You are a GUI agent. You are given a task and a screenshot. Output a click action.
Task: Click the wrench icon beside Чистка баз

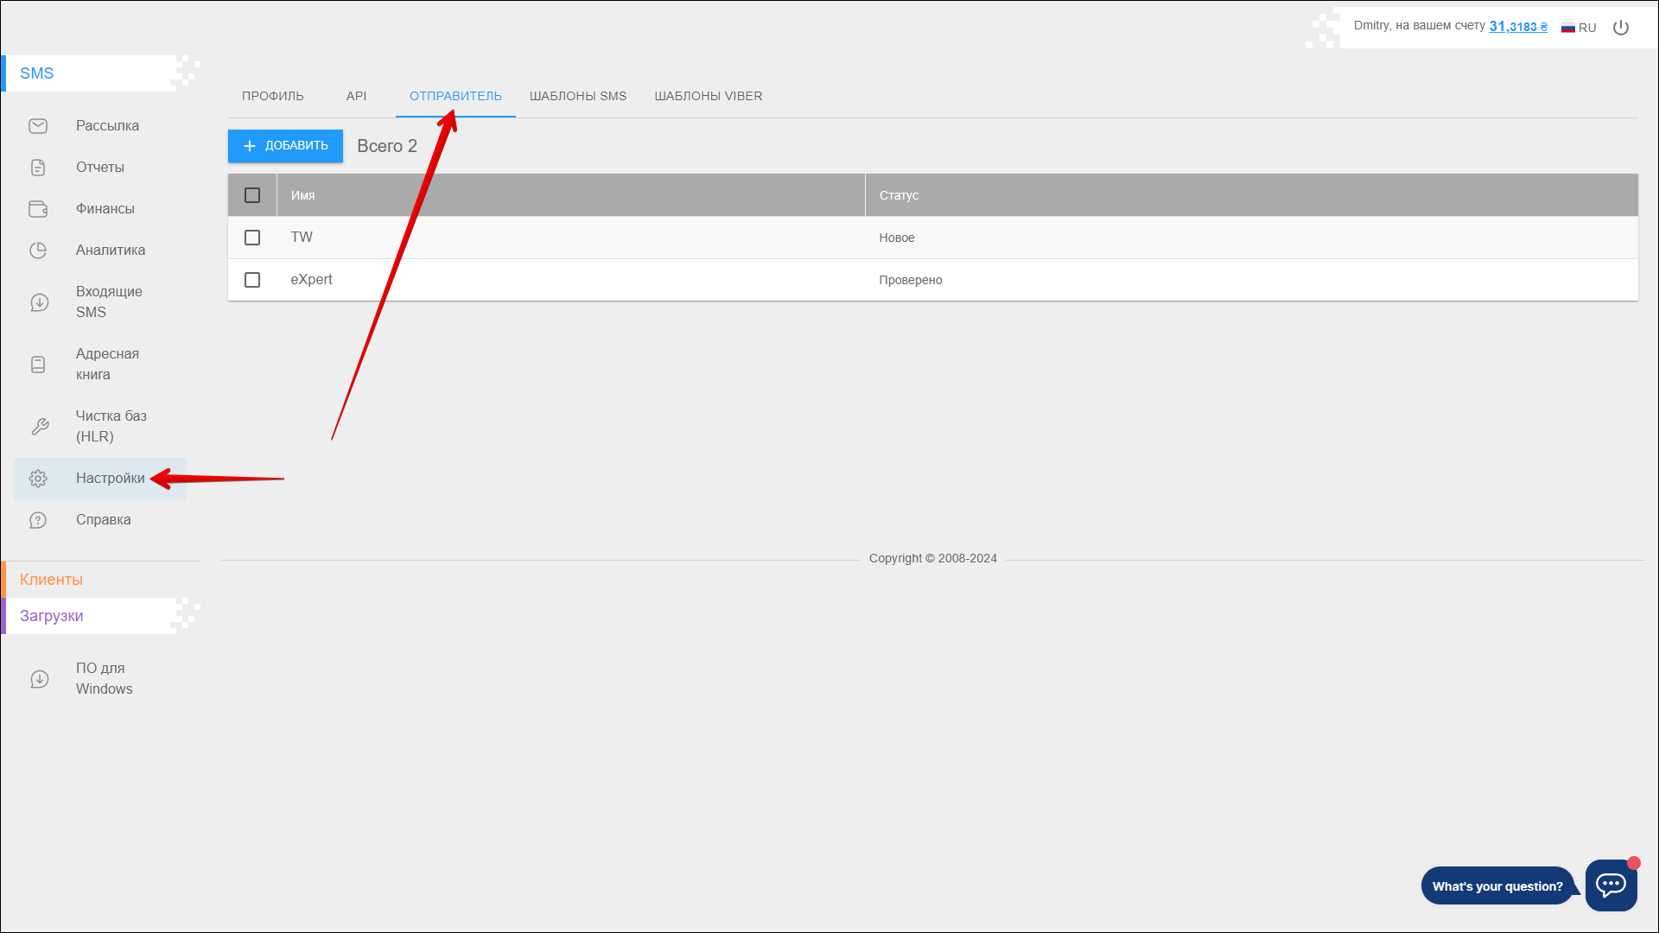[x=40, y=427]
